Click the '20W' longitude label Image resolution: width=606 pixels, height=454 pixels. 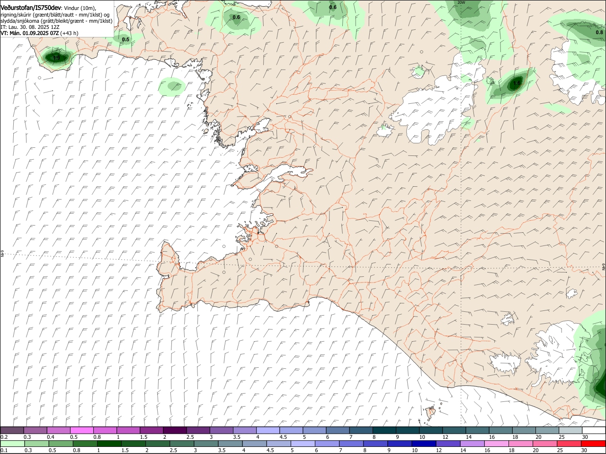pos(461,2)
